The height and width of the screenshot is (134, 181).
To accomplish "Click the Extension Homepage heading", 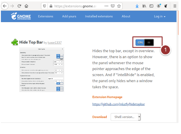I will tap(107, 97).
